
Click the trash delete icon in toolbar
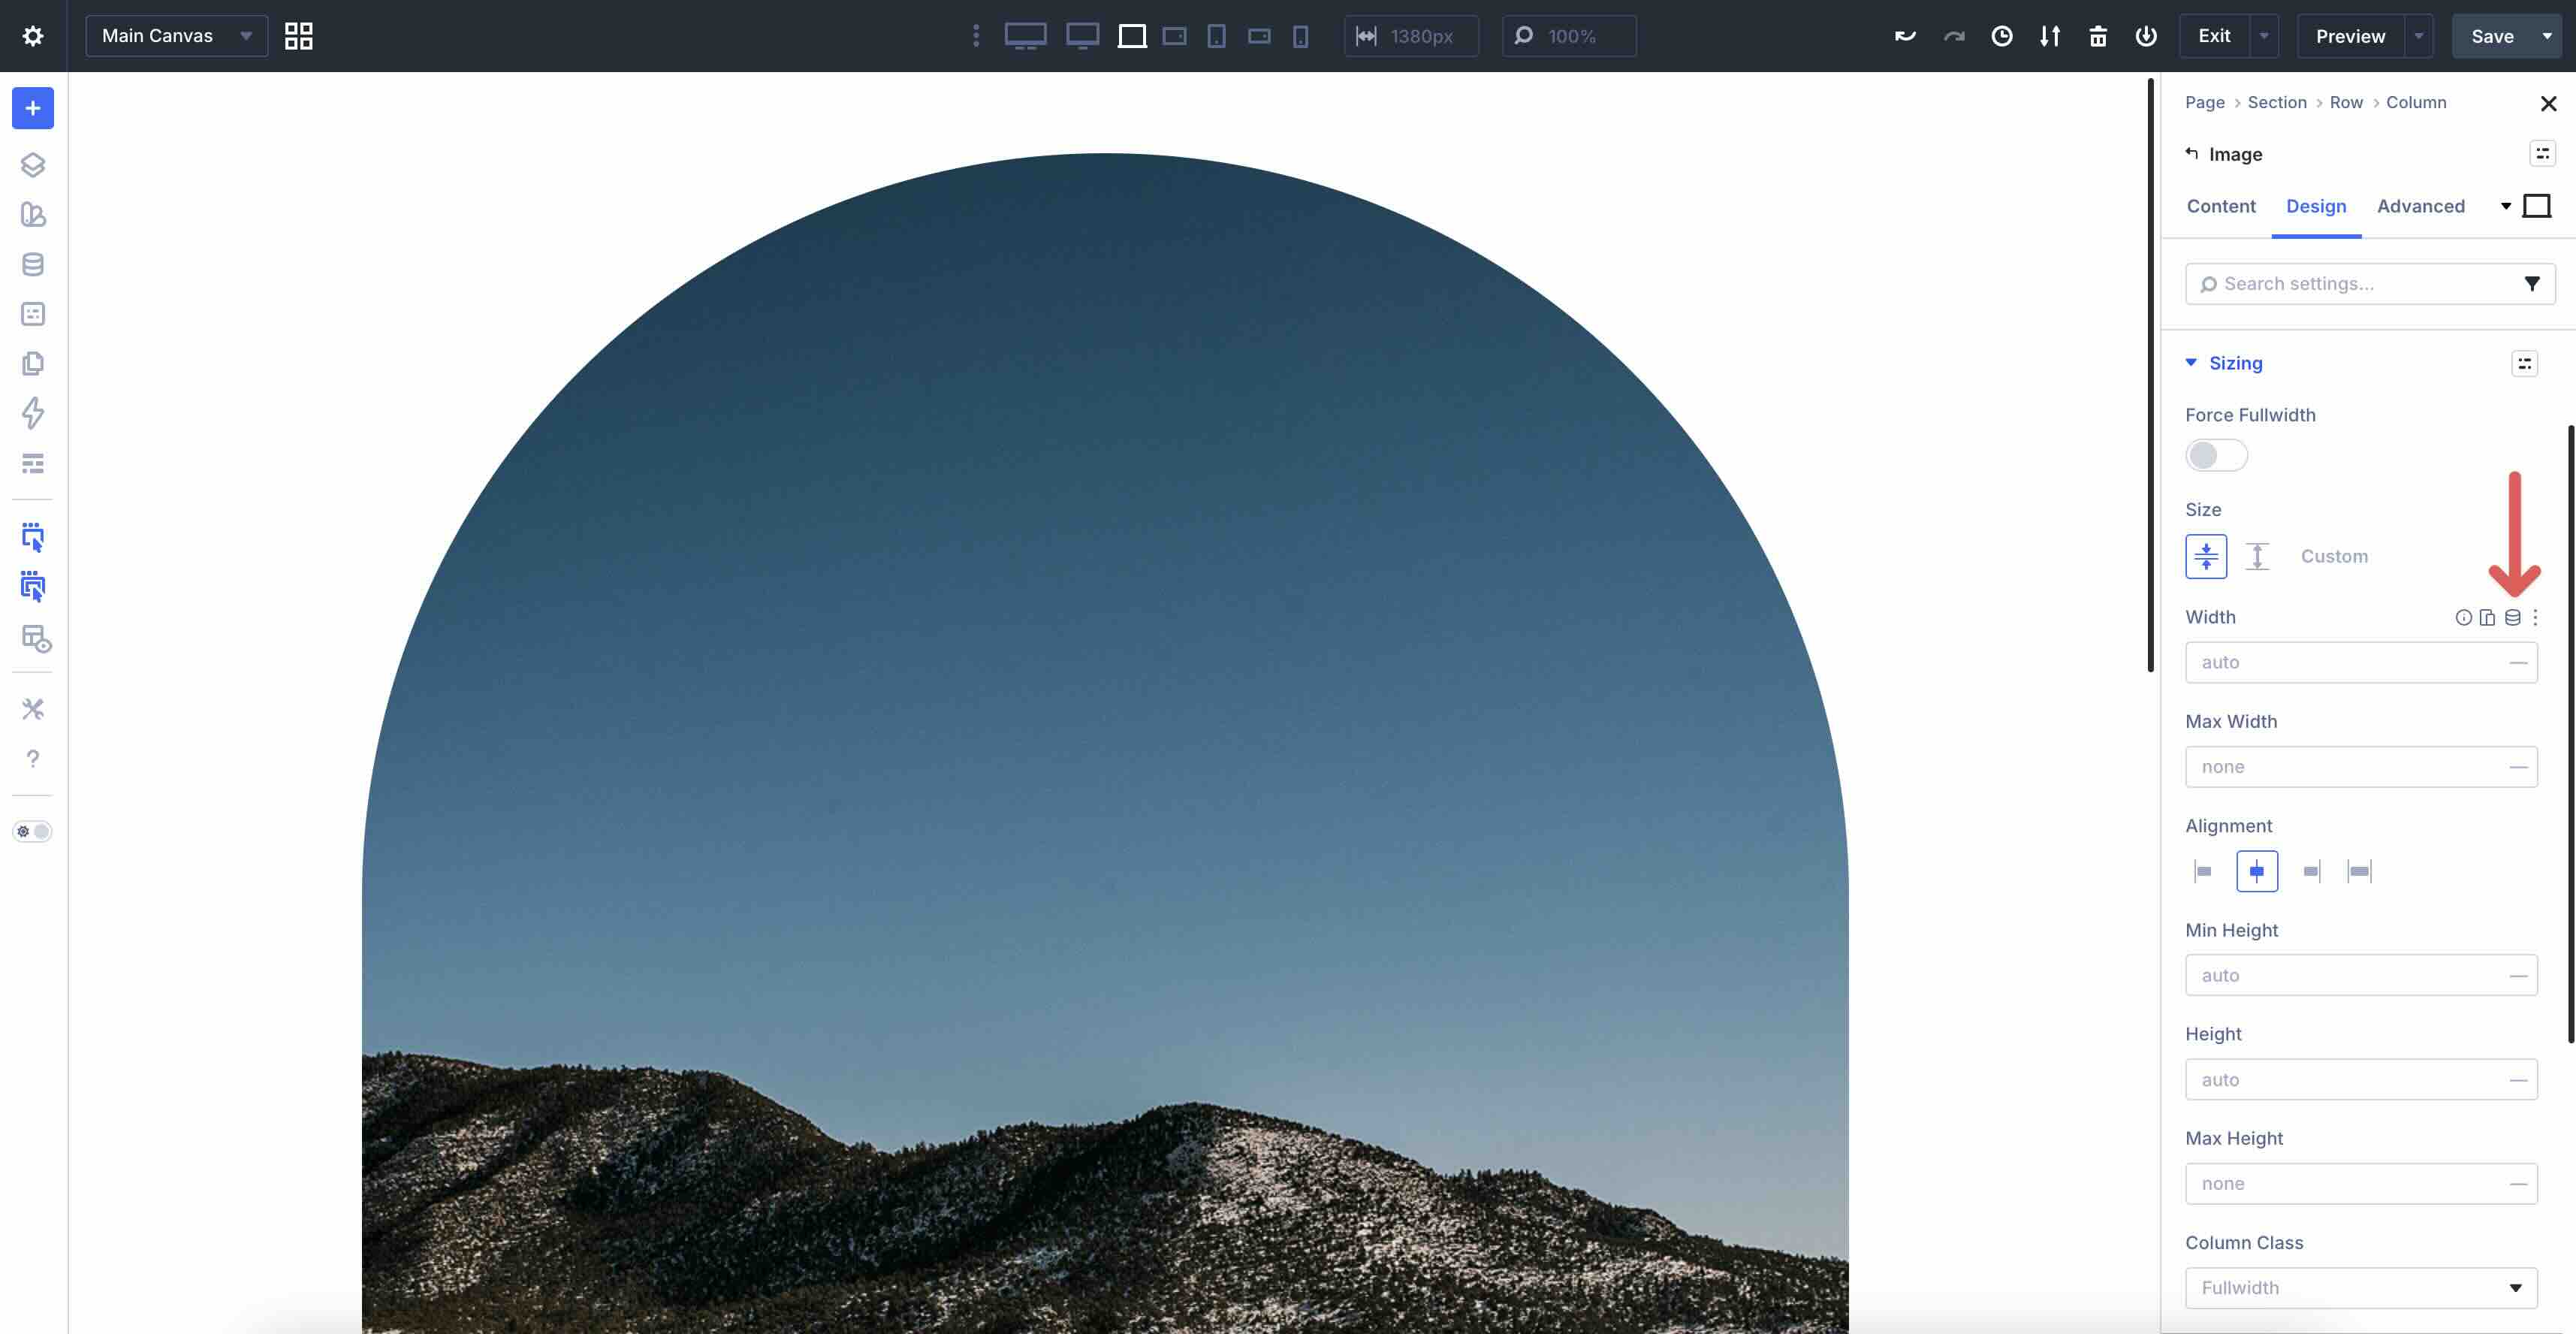pyautogui.click(x=2098, y=36)
